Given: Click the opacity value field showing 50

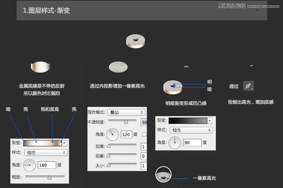Looking at the screenshot, I should pos(144,122).
